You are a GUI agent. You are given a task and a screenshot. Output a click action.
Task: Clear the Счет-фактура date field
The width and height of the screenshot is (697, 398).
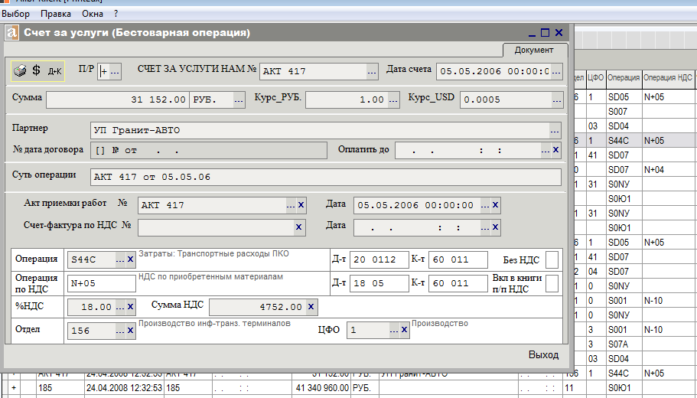(x=495, y=227)
